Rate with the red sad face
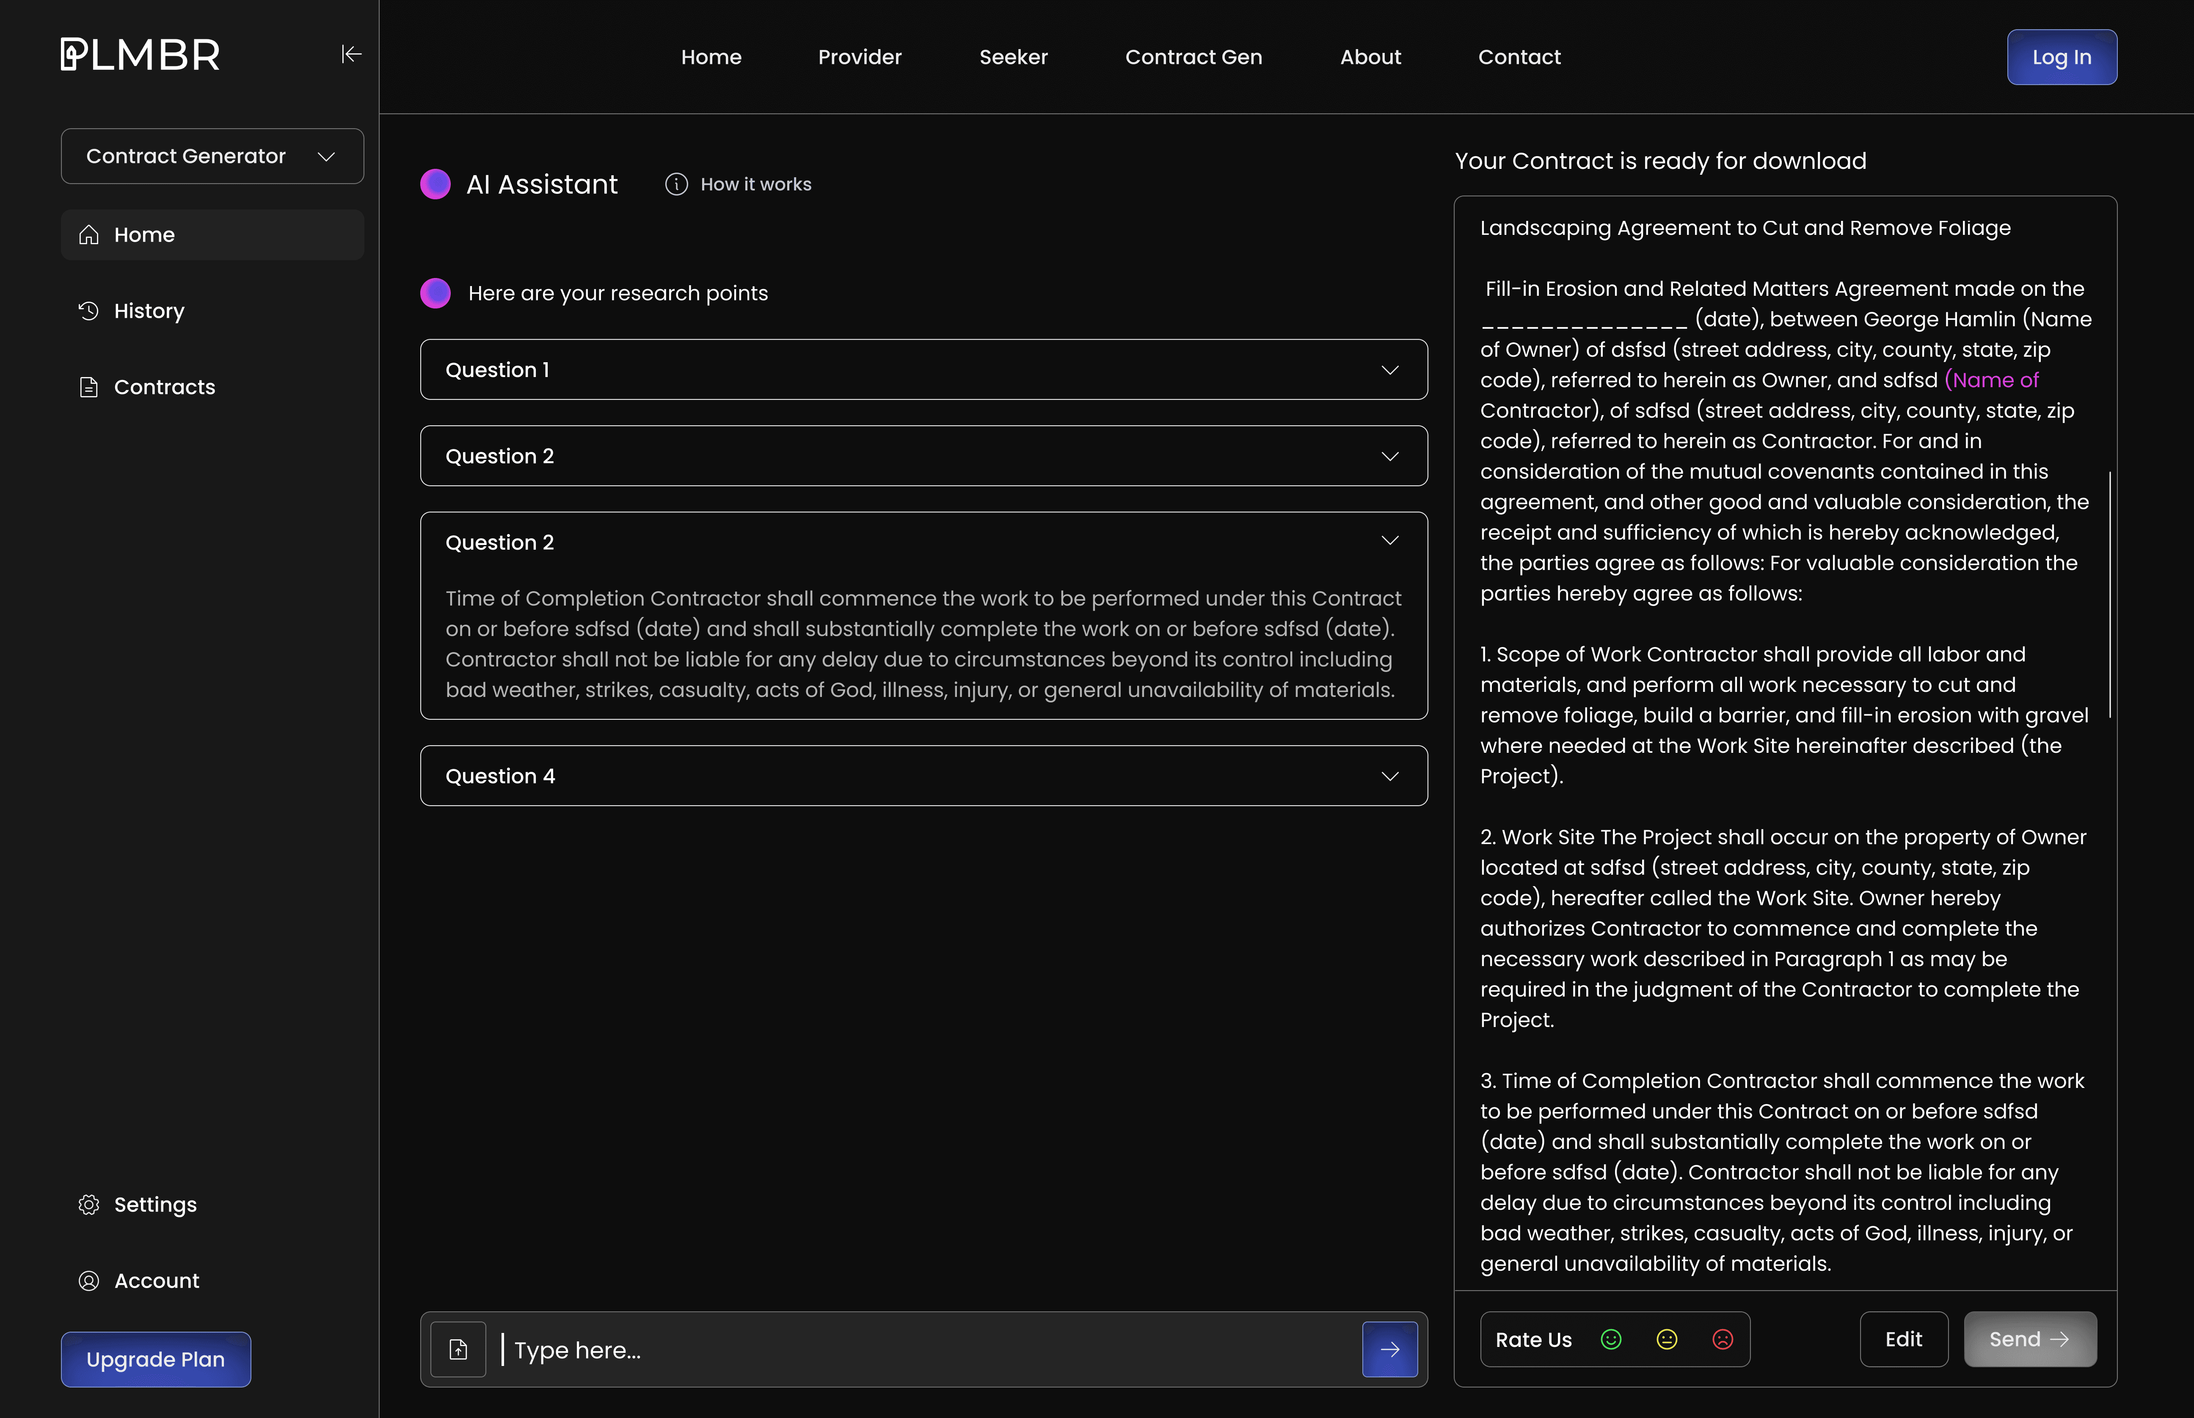This screenshot has width=2194, height=1418. click(1723, 1340)
